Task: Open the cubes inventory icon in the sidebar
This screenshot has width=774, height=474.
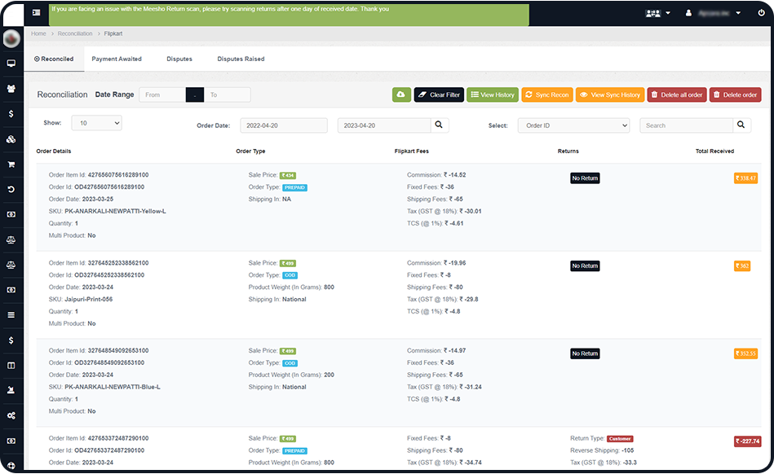Action: (x=11, y=139)
